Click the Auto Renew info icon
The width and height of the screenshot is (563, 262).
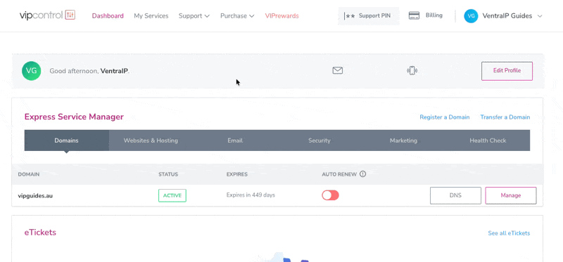point(362,174)
